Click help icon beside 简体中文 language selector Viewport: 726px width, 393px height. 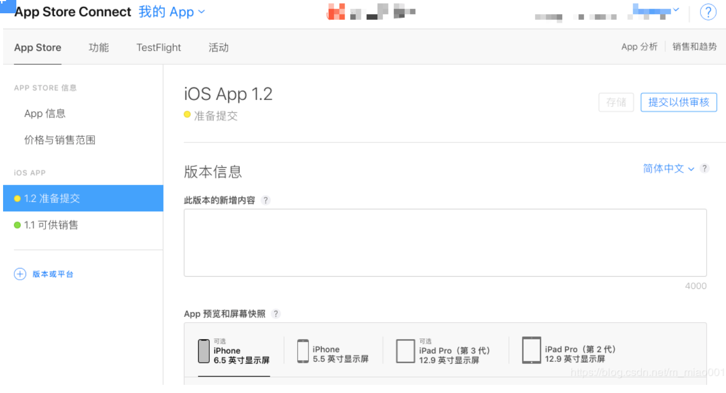click(705, 168)
